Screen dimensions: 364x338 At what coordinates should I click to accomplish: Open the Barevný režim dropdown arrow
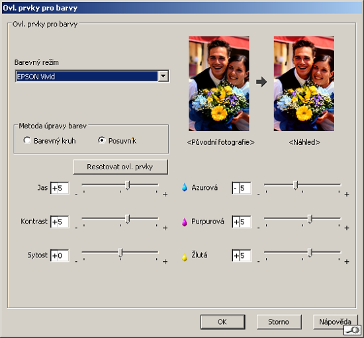coord(163,76)
